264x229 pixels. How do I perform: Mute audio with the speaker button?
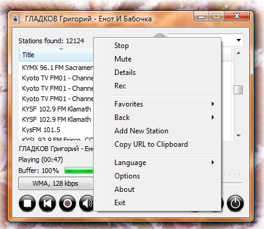tap(86, 203)
